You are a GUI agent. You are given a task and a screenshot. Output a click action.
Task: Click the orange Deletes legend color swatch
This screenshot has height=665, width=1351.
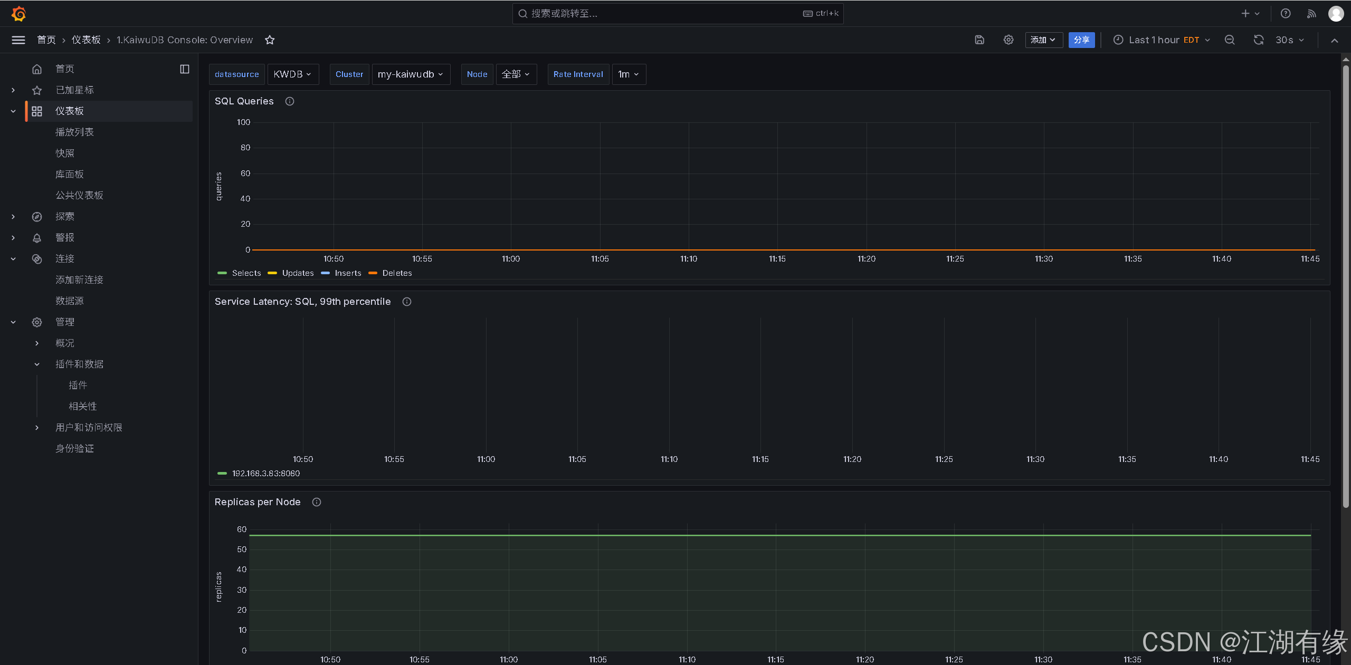[x=373, y=273]
